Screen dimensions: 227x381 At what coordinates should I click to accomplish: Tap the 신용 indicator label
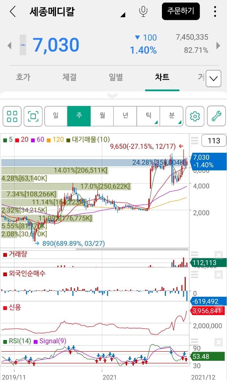point(12,307)
